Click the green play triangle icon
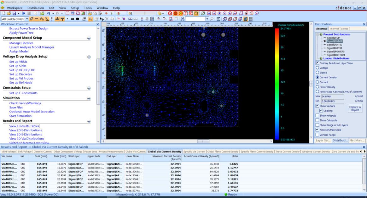The image size is (367, 198). pyautogui.click(x=111, y=13)
